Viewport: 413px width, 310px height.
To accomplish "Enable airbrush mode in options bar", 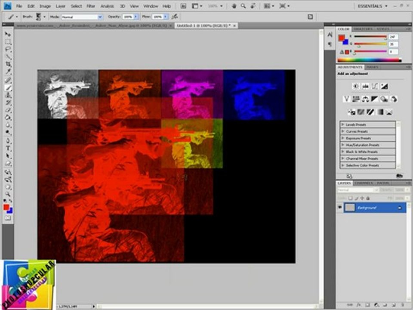I will click(x=174, y=16).
